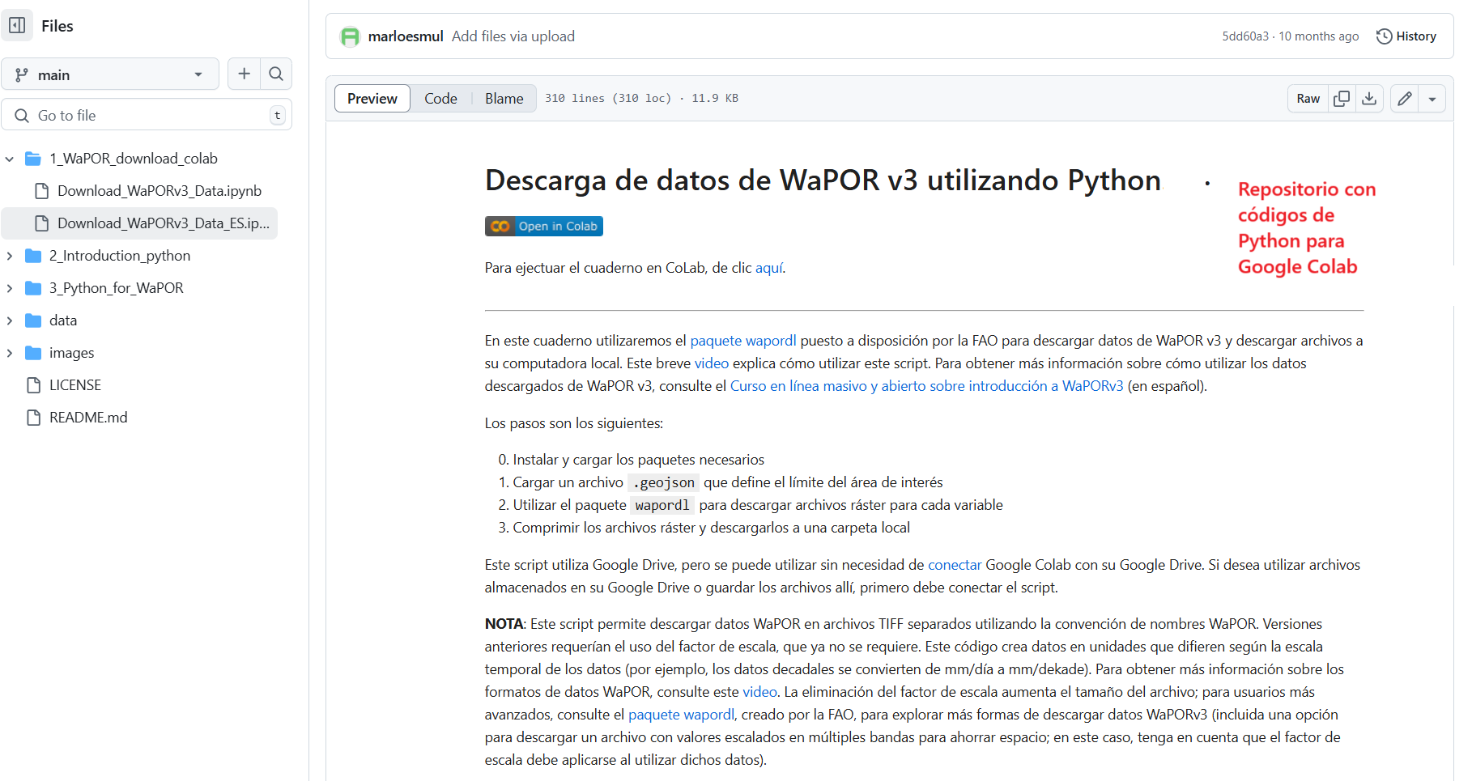Image resolution: width=1472 pixels, height=781 pixels.
Task: Open commit hash 5dd60a3
Action: pyautogui.click(x=1245, y=36)
